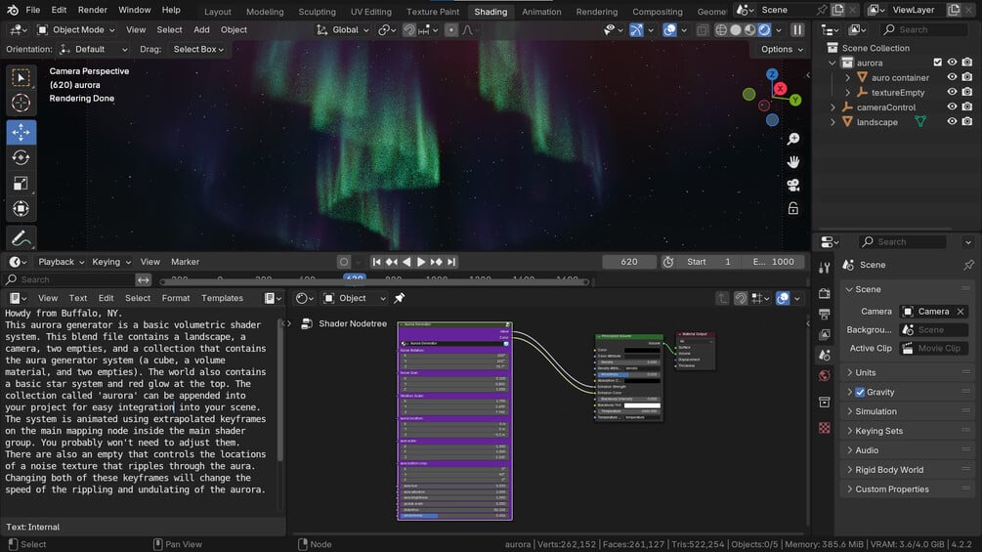Switch to rendered viewport shading
The image size is (982, 552).
pos(764,29)
